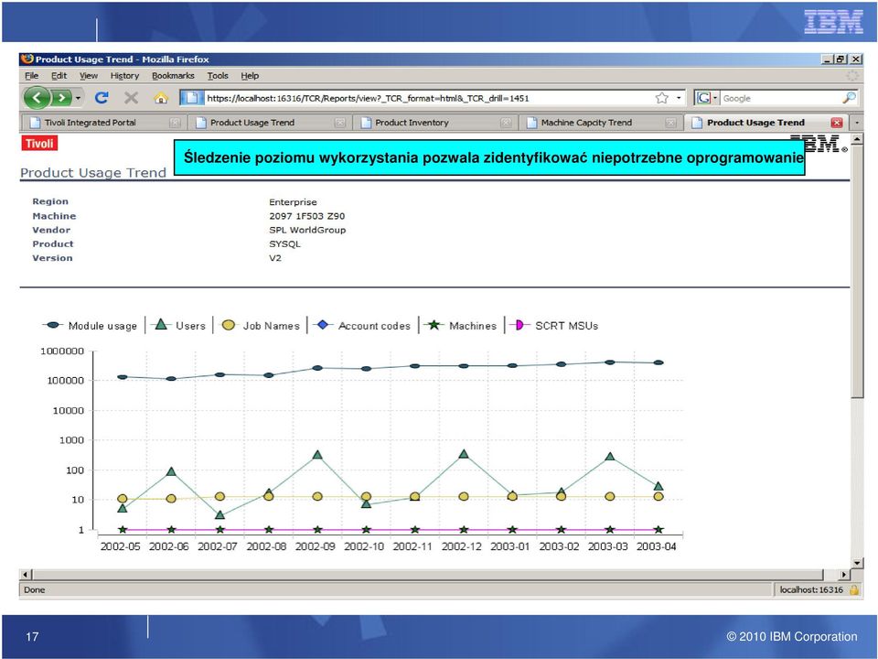
Task: Go to home page icon
Action: 161,98
